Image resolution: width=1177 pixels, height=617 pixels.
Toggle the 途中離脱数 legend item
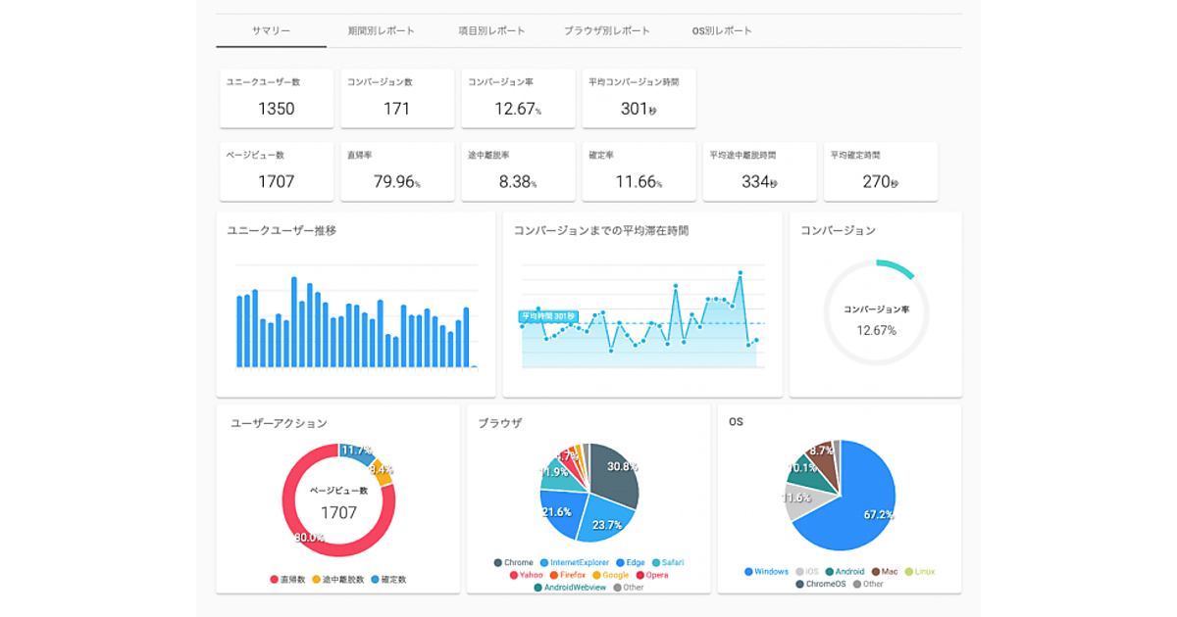(x=337, y=580)
